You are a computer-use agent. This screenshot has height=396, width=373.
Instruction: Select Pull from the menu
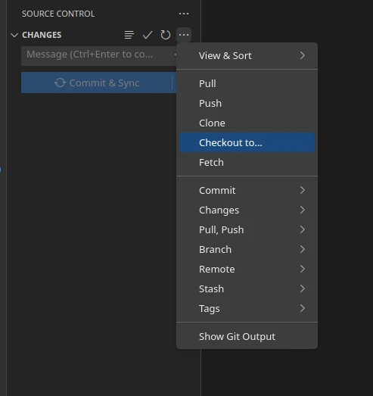pos(247,83)
